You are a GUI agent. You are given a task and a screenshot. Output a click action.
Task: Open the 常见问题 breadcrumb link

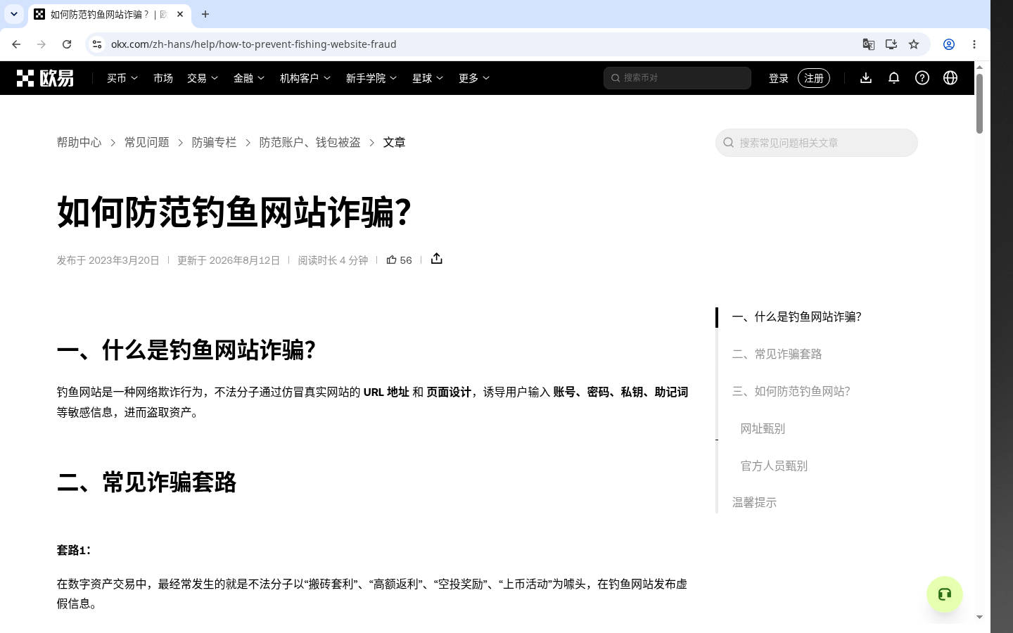[x=147, y=143]
